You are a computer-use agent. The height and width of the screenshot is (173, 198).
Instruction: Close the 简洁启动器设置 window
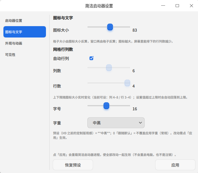(x=191, y=6)
